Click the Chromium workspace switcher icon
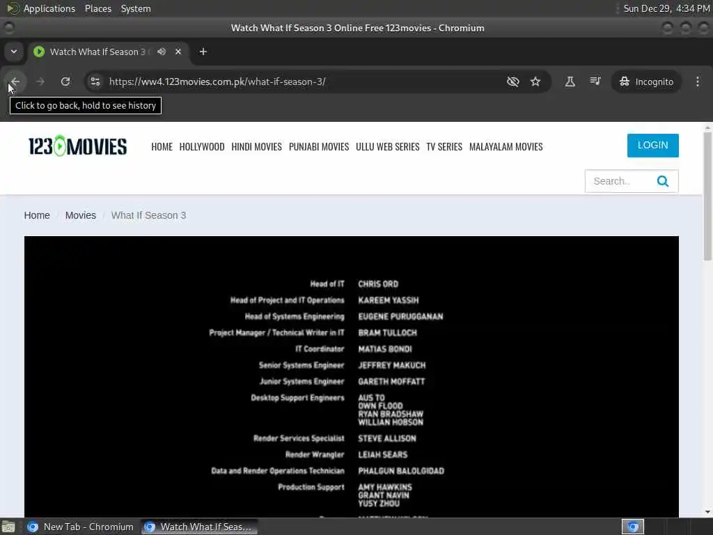The width and height of the screenshot is (713, 535). point(632,527)
